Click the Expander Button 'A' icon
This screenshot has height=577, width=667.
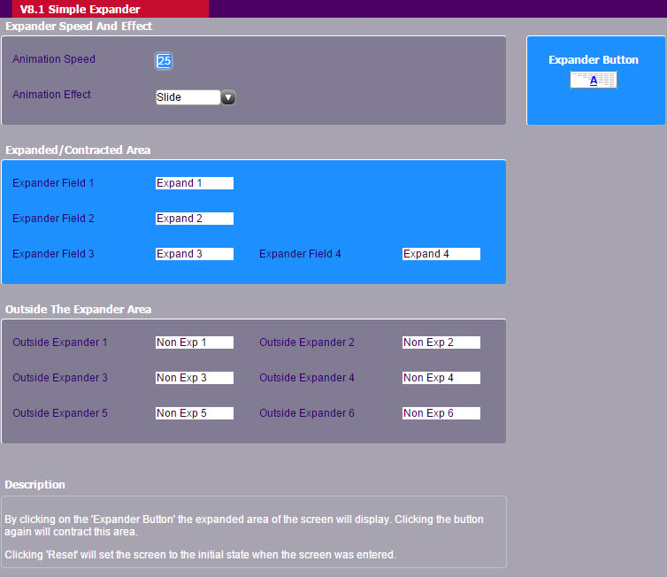coord(593,80)
